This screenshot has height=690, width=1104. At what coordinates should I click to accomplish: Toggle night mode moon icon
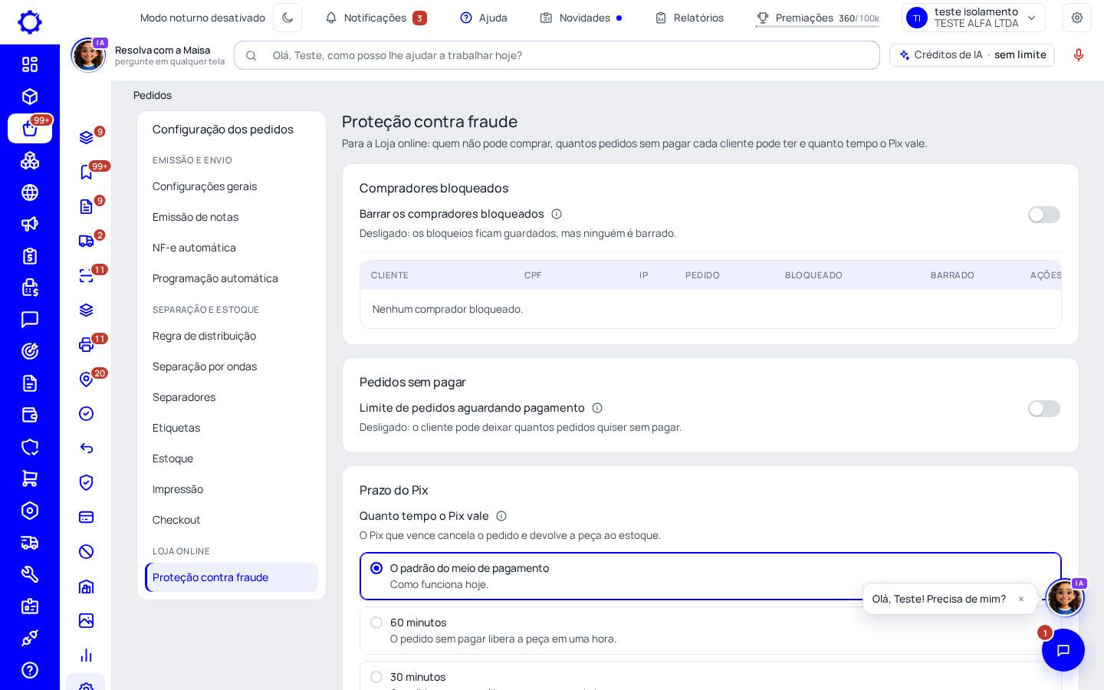point(287,18)
